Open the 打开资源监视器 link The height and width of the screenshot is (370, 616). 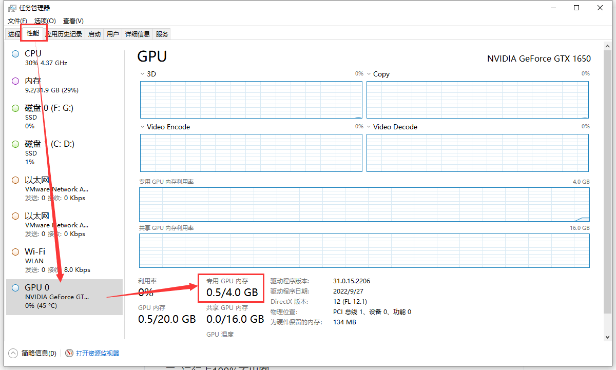pos(98,353)
